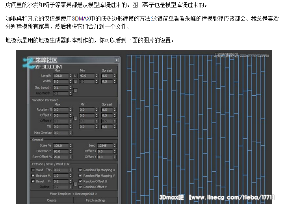Toggle the L lock beside Gap Length and Gap Width
The width and height of the screenshot is (286, 204).
point(75,91)
